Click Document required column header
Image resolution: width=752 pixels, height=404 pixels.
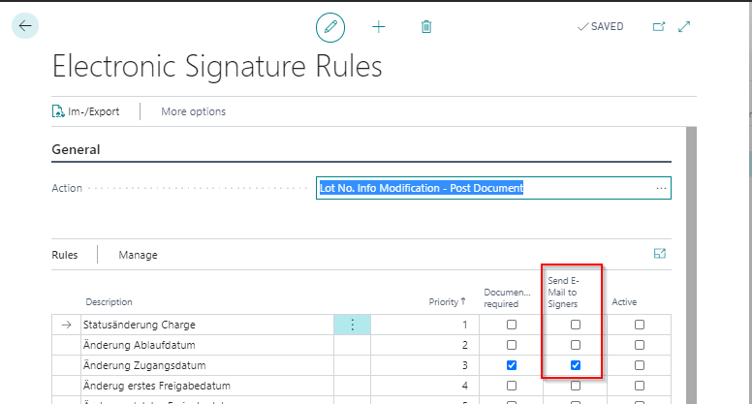coord(507,298)
